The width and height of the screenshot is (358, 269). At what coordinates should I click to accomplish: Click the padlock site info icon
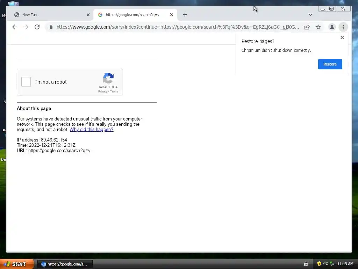pos(51,27)
